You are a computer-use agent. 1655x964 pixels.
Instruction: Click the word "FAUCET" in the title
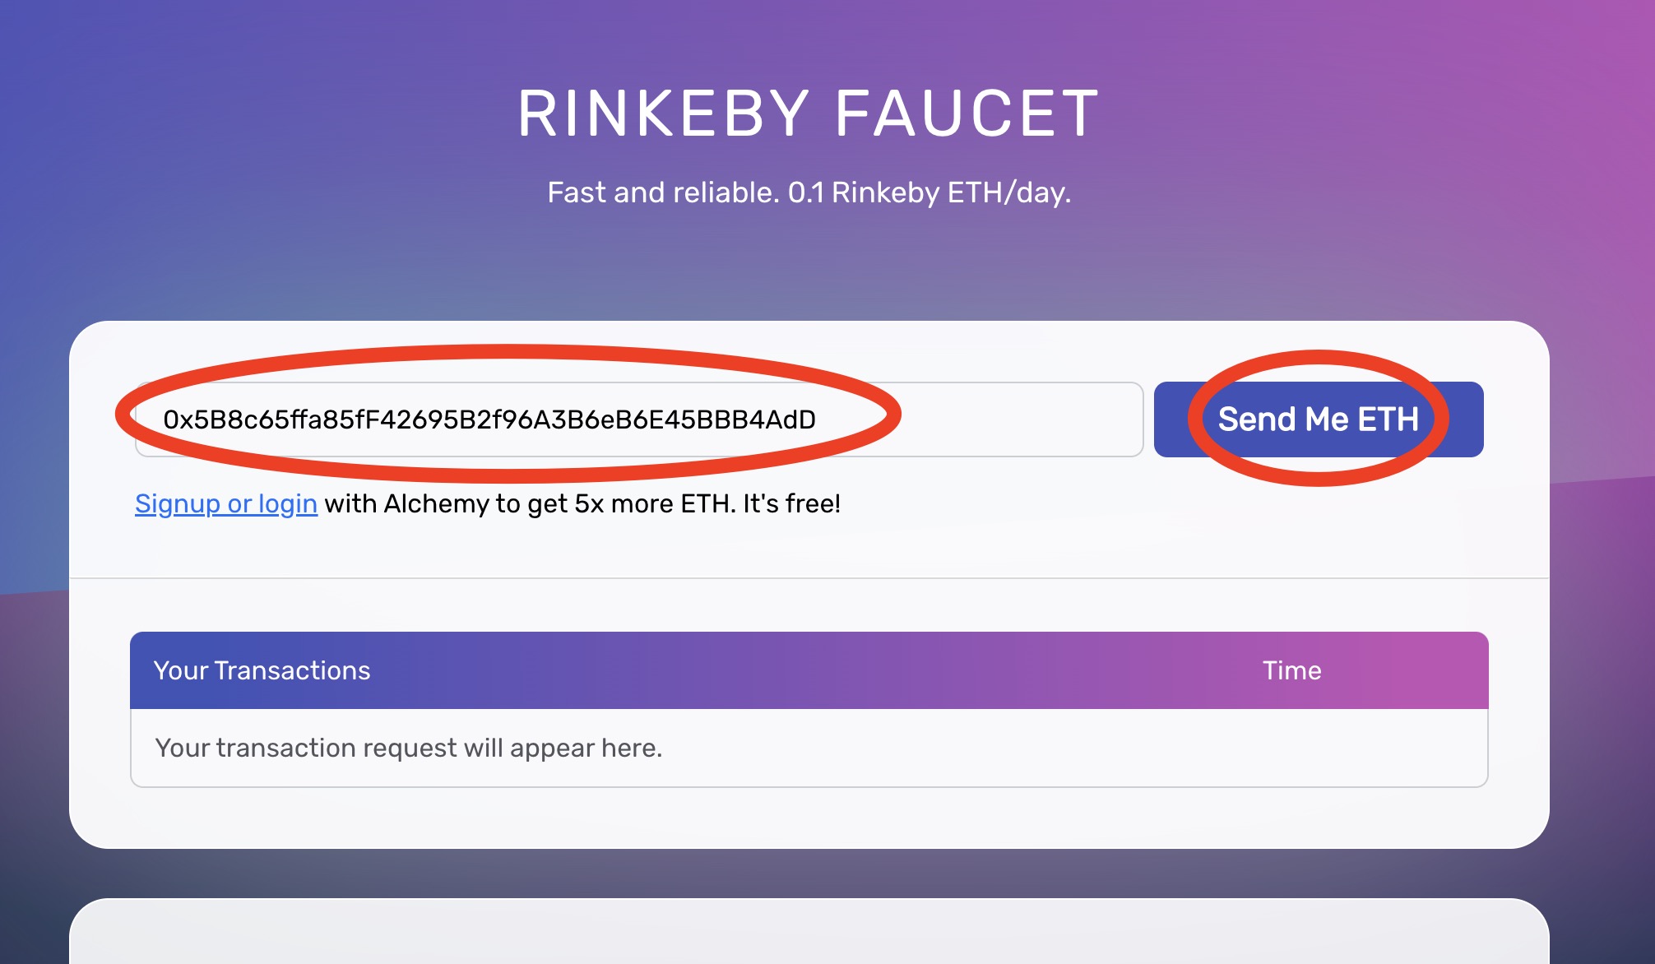(967, 114)
